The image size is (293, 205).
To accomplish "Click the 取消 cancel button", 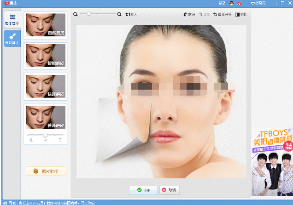I will point(169,190).
